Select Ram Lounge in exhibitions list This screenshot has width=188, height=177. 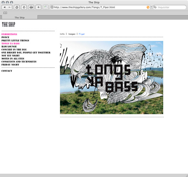(x=9, y=46)
